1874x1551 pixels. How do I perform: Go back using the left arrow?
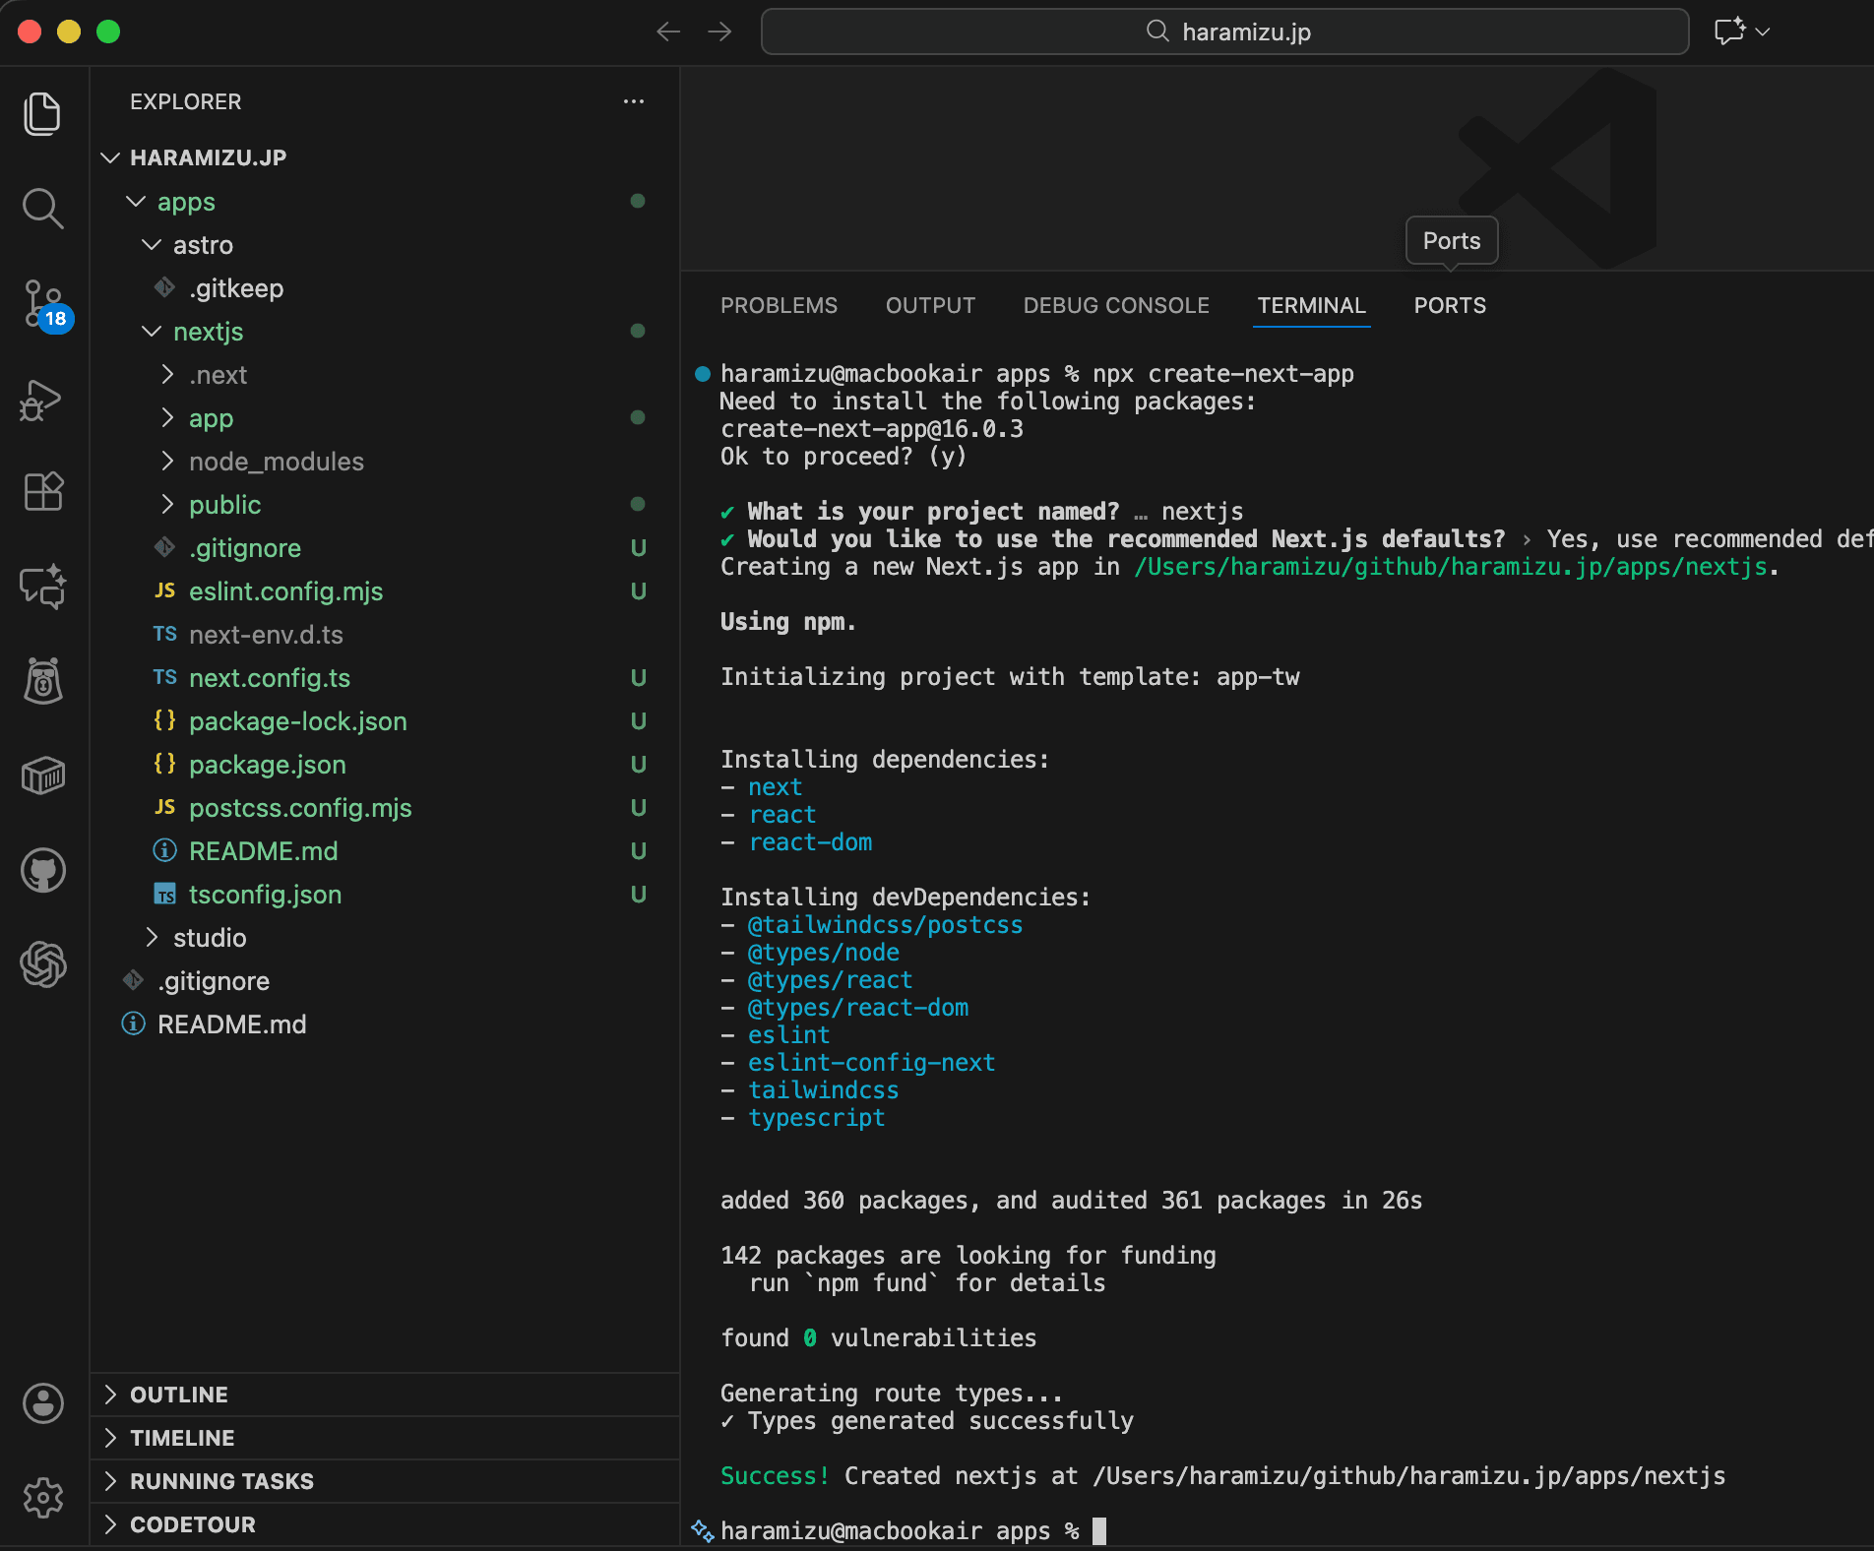[668, 32]
